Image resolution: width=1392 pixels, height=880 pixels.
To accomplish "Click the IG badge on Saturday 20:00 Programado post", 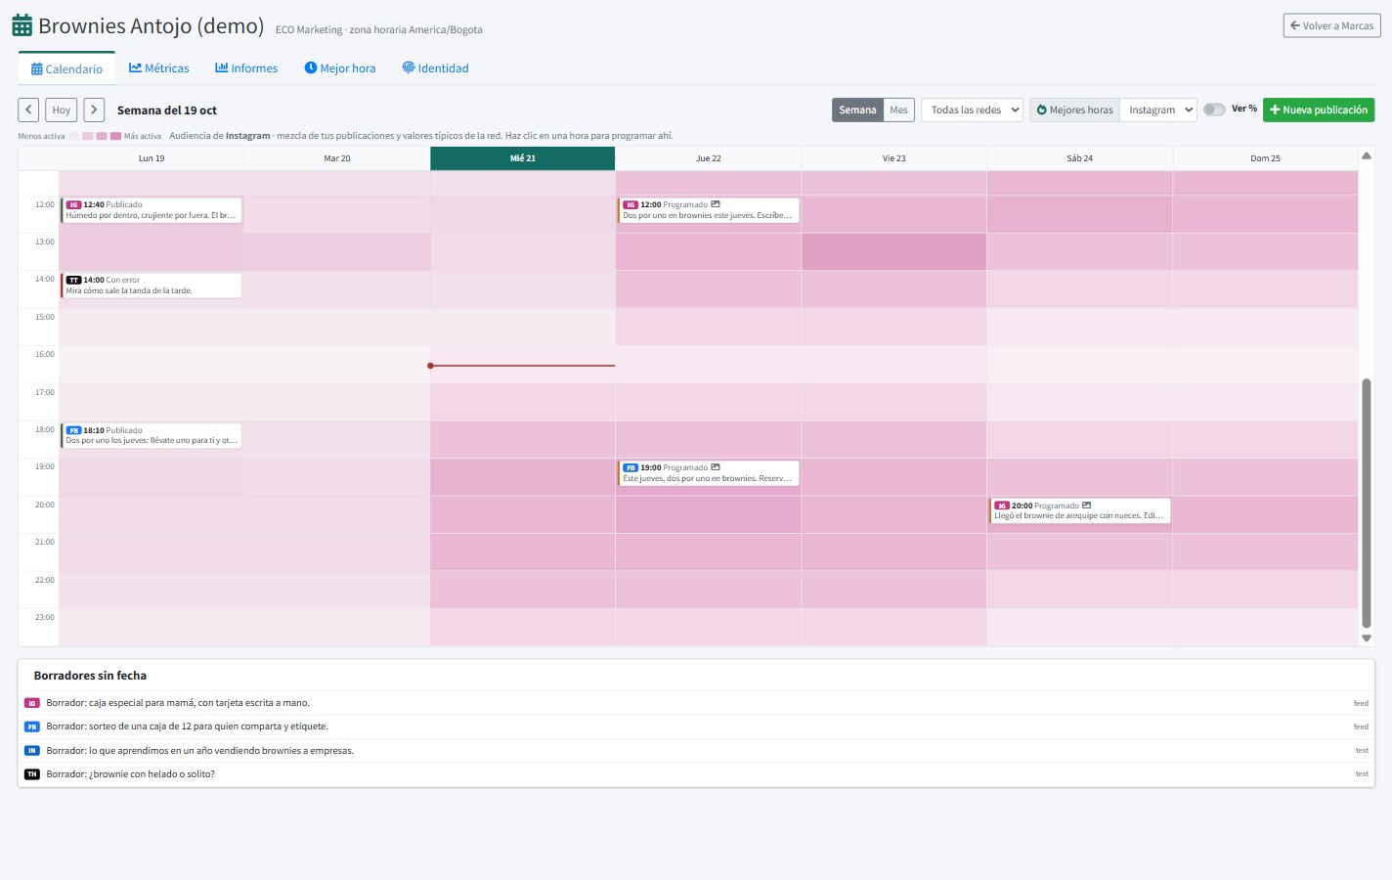I will tap(1002, 506).
